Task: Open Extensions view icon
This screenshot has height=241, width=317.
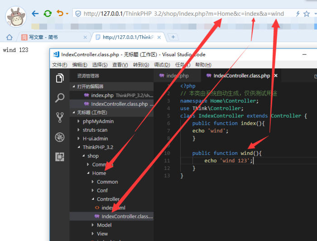Action: (60, 157)
